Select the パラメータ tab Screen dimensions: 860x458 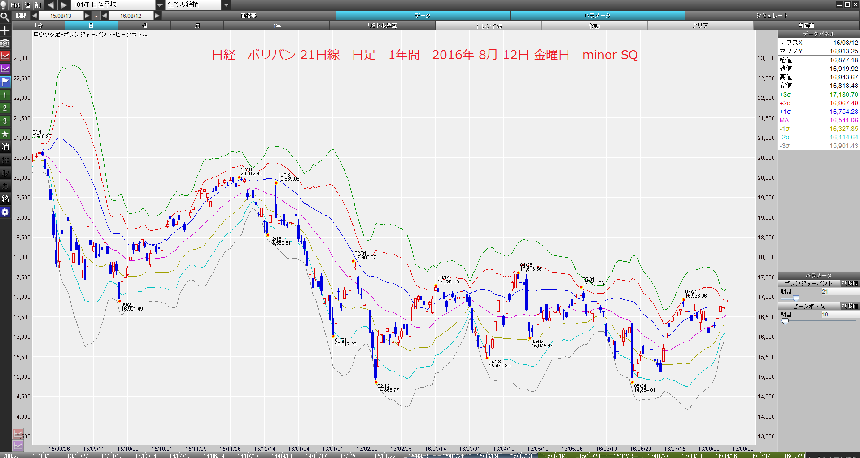[597, 16]
